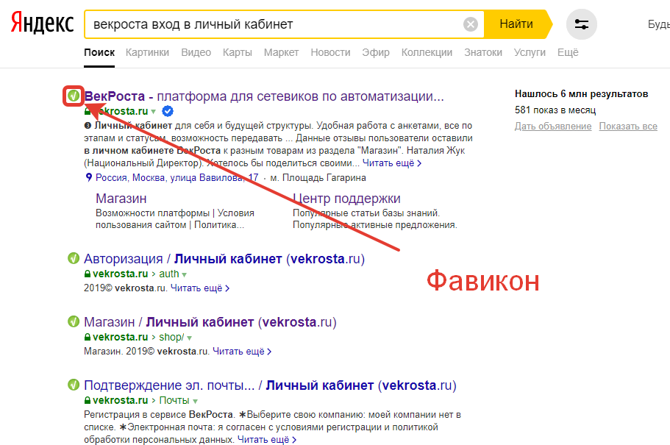Click the Дать объявление link
The width and height of the screenshot is (670, 445).
(553, 126)
